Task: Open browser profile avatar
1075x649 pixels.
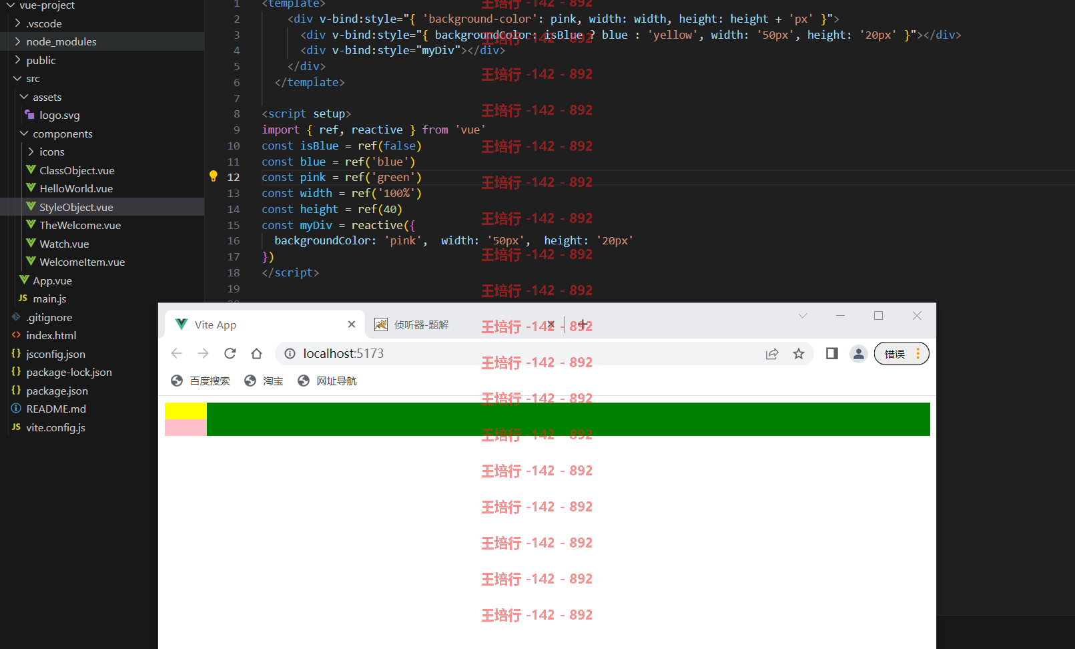Action: [x=859, y=353]
